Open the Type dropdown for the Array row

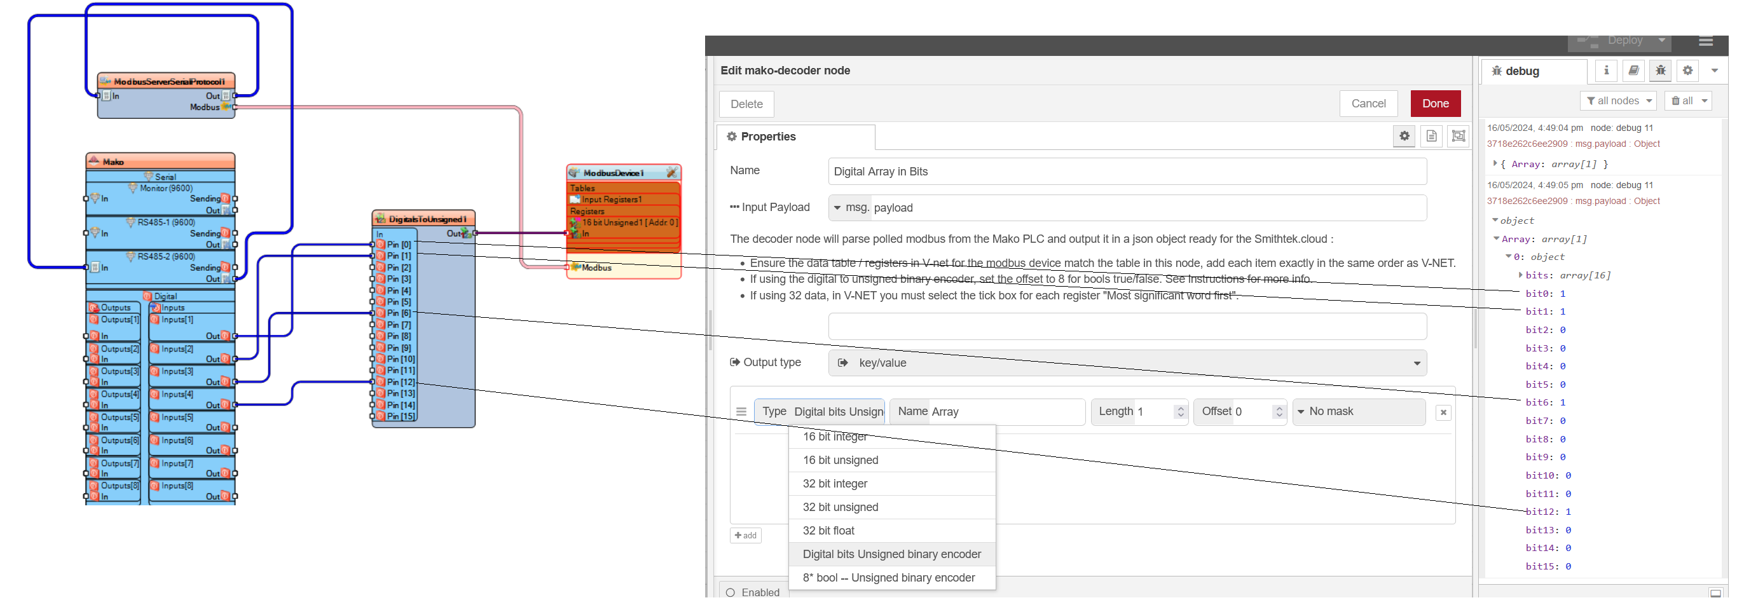[820, 412]
